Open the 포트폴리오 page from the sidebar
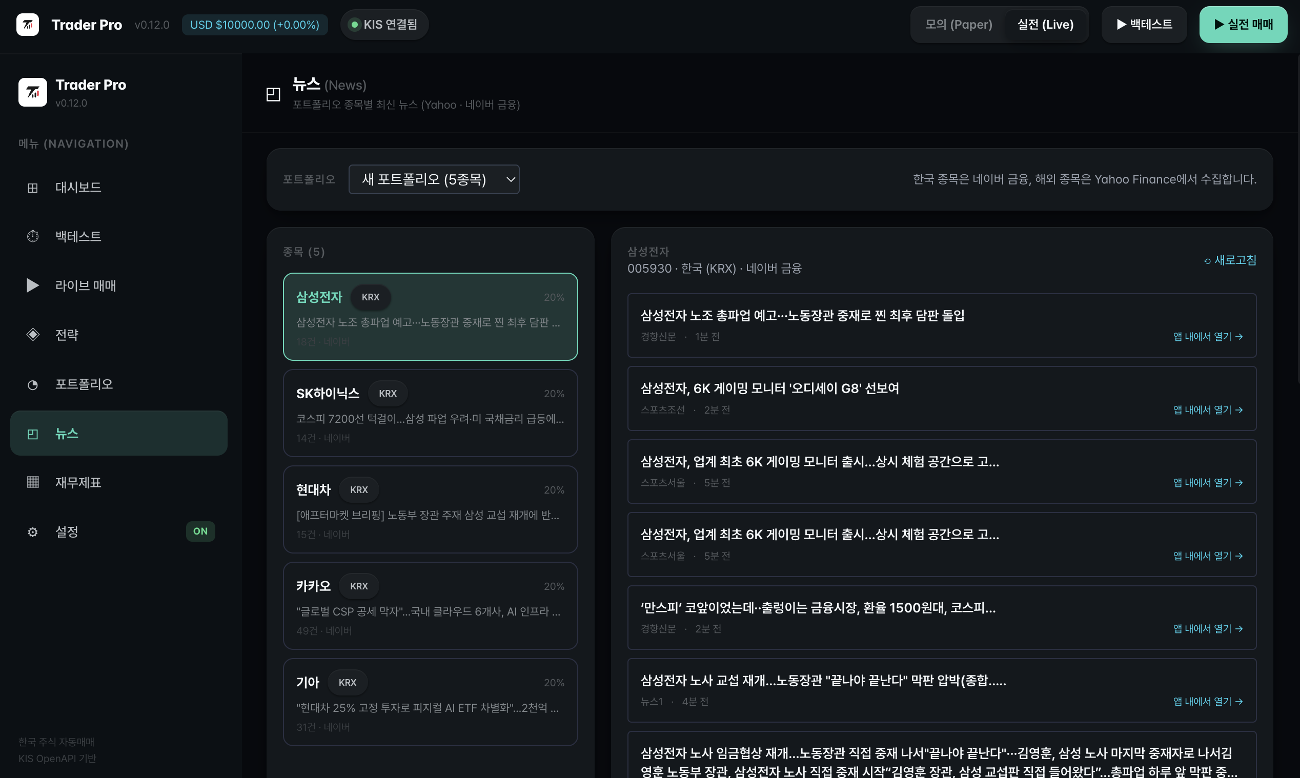 119,384
